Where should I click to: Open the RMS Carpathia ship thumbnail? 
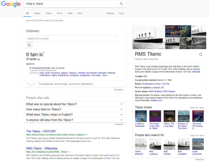184,144
